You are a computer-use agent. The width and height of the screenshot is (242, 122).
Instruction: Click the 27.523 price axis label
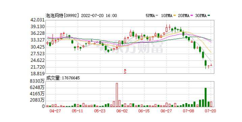(x=37, y=54)
